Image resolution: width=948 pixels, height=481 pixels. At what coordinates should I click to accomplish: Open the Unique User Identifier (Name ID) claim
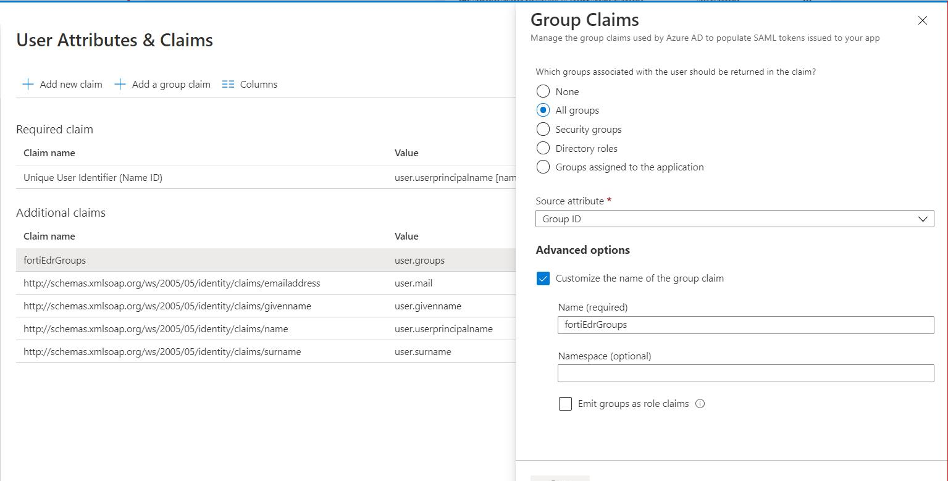[x=93, y=178]
